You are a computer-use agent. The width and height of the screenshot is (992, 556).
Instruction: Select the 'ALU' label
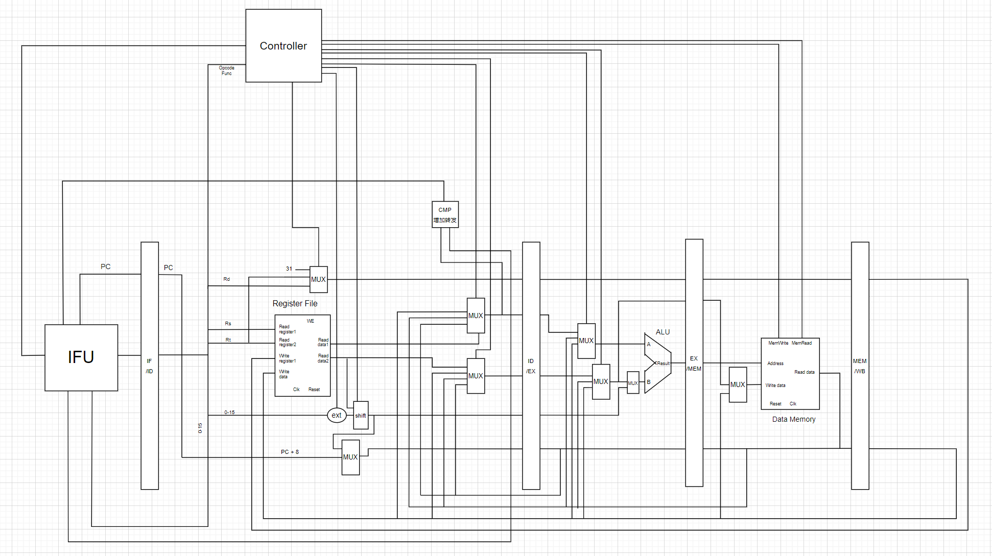tap(663, 332)
